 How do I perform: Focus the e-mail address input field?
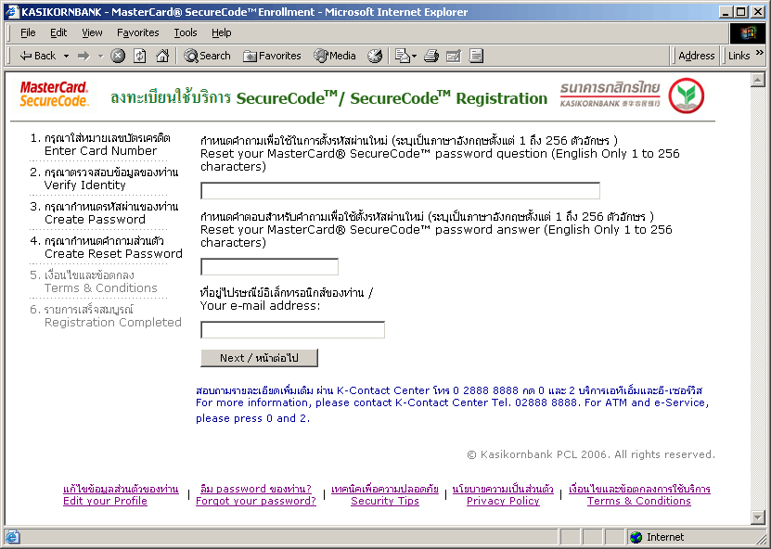coord(292,330)
